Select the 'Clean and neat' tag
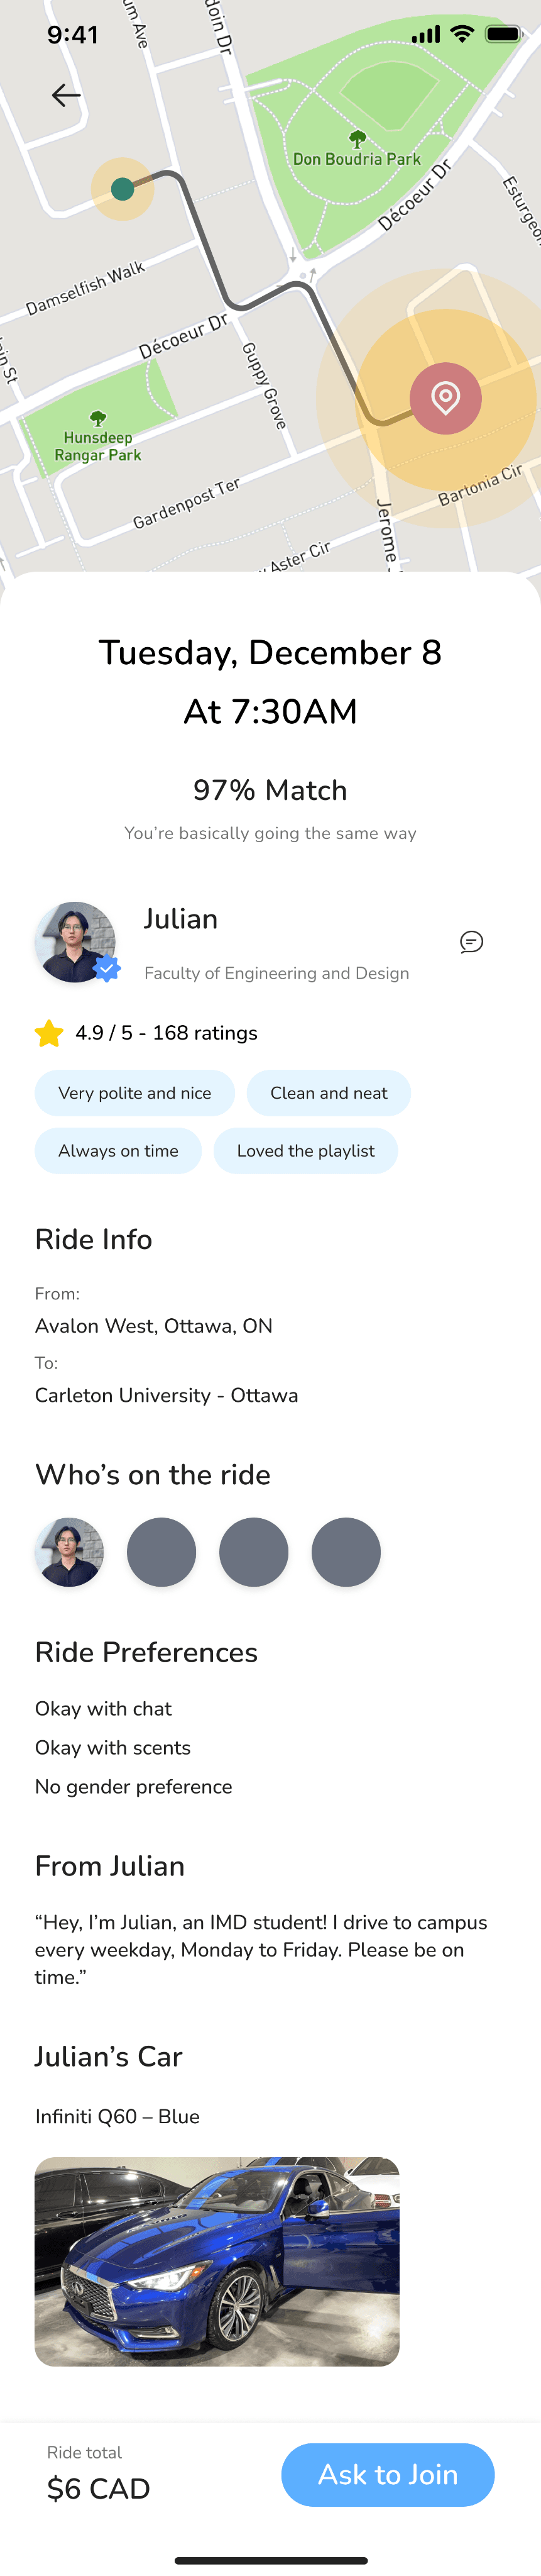The height and width of the screenshot is (2576, 541). (x=329, y=1093)
